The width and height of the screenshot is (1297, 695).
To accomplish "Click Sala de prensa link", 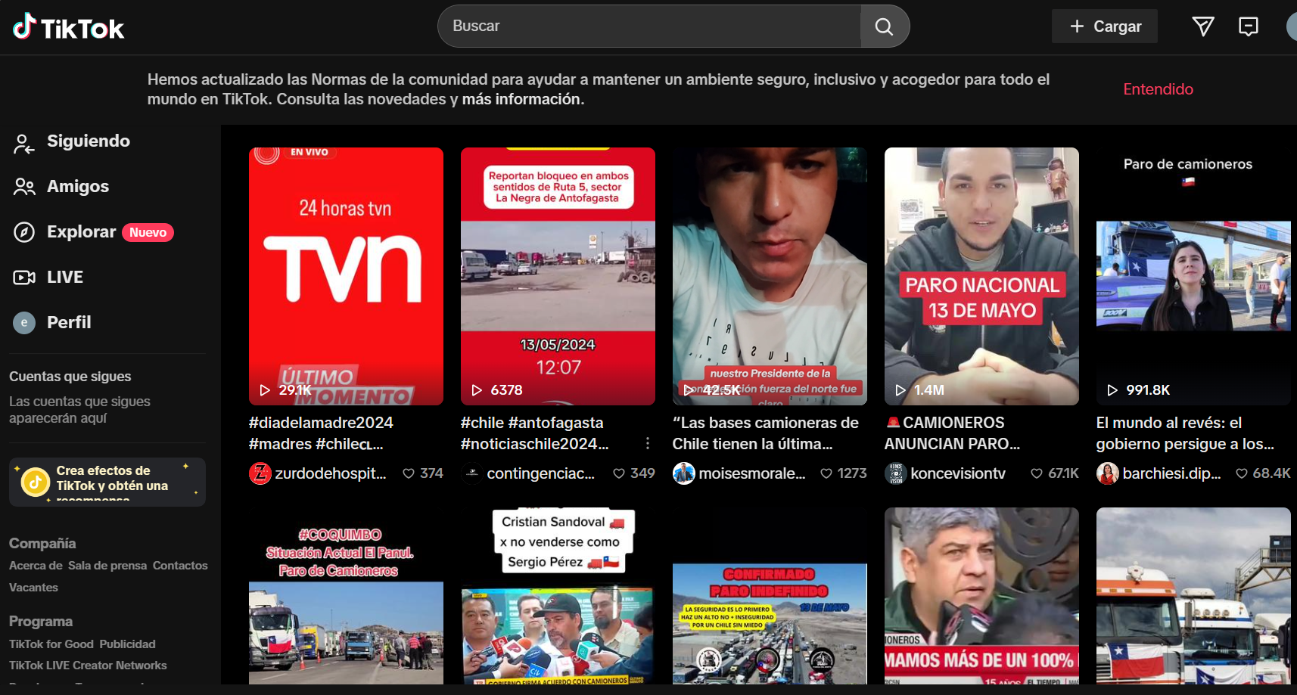I will click(x=107, y=566).
